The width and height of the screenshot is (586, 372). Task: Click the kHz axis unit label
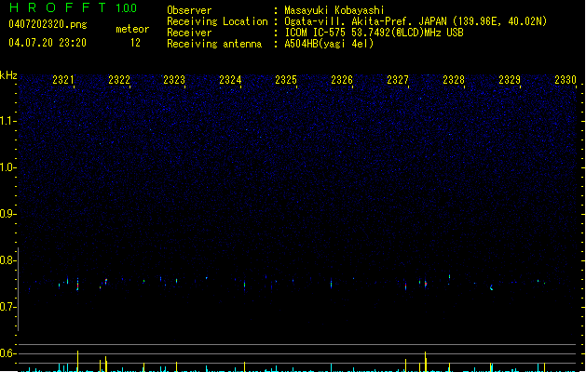8,75
